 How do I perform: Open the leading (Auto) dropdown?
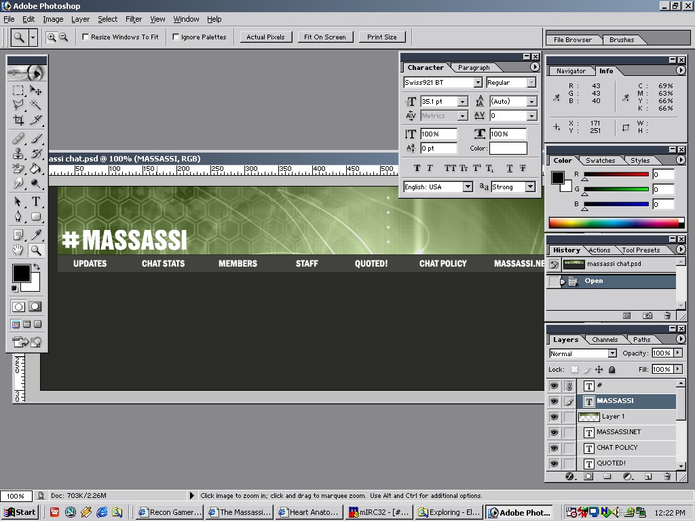pos(531,102)
